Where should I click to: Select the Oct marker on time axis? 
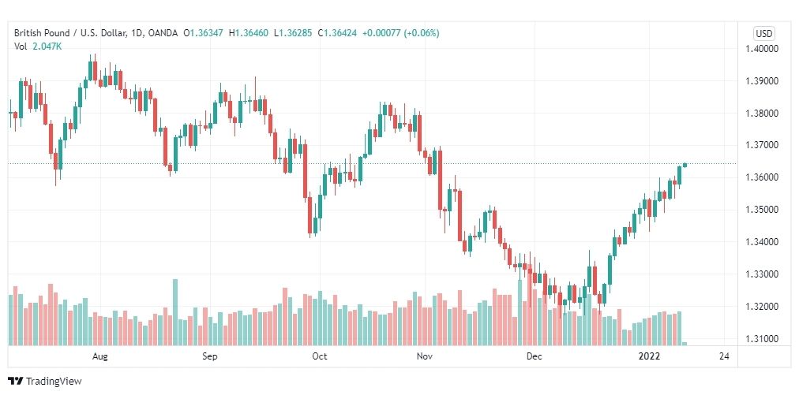(320, 356)
